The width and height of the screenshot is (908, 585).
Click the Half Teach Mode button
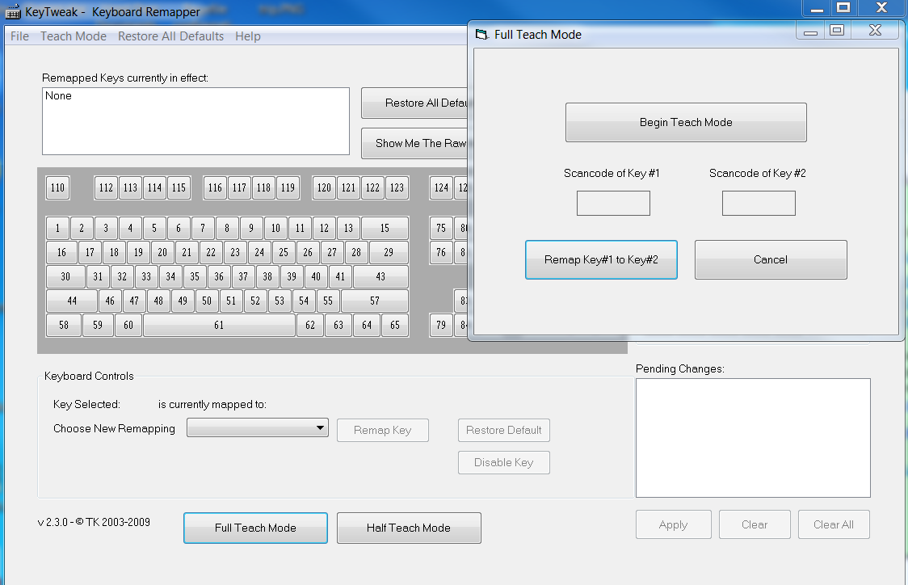(x=409, y=528)
